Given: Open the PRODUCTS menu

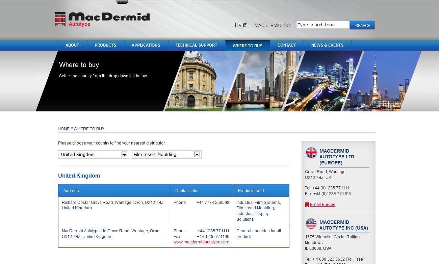Looking at the screenshot, I should coord(105,45).
